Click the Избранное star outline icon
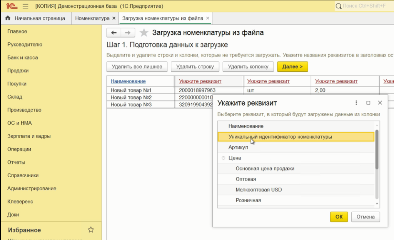 tap(91, 230)
